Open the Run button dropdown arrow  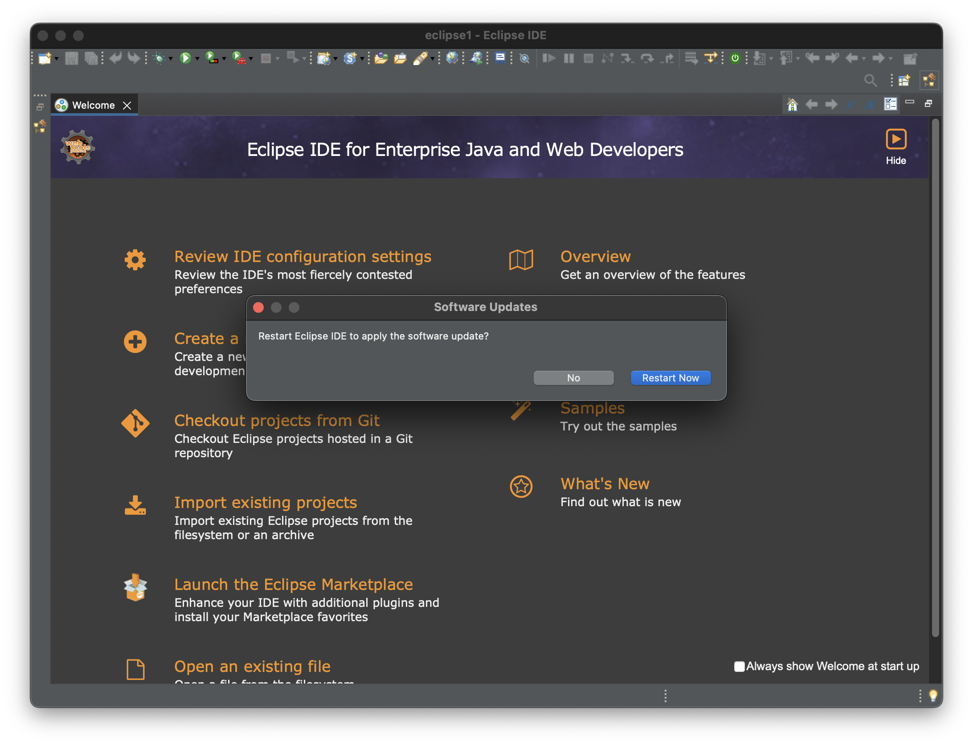pos(197,59)
